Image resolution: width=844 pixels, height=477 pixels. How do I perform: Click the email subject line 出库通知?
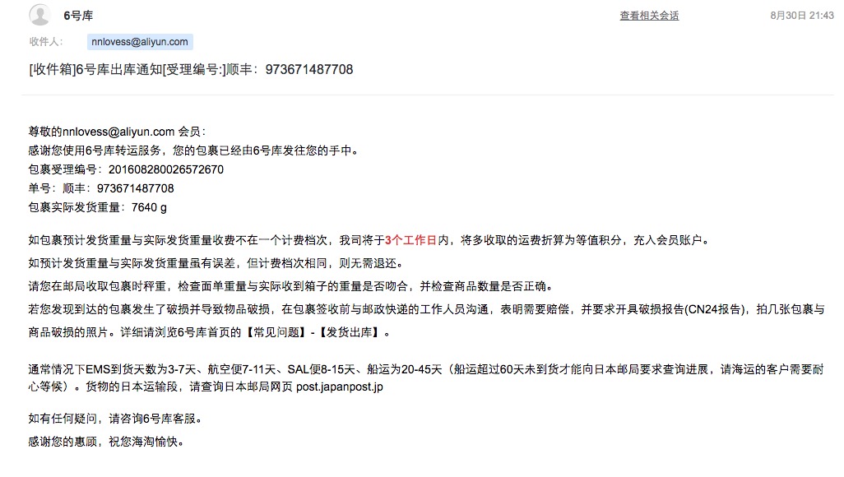tap(191, 69)
